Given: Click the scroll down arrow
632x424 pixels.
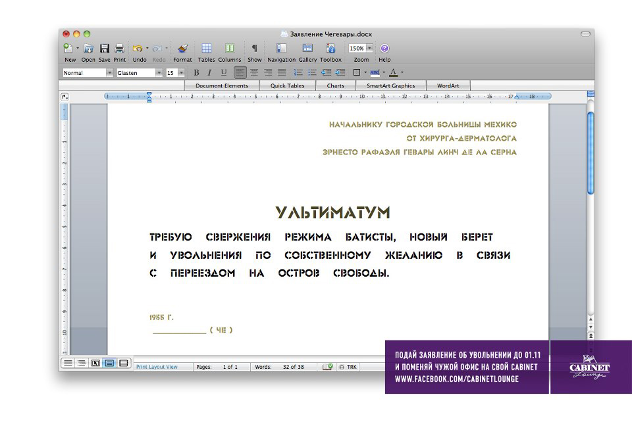Looking at the screenshot, I should 591,327.
